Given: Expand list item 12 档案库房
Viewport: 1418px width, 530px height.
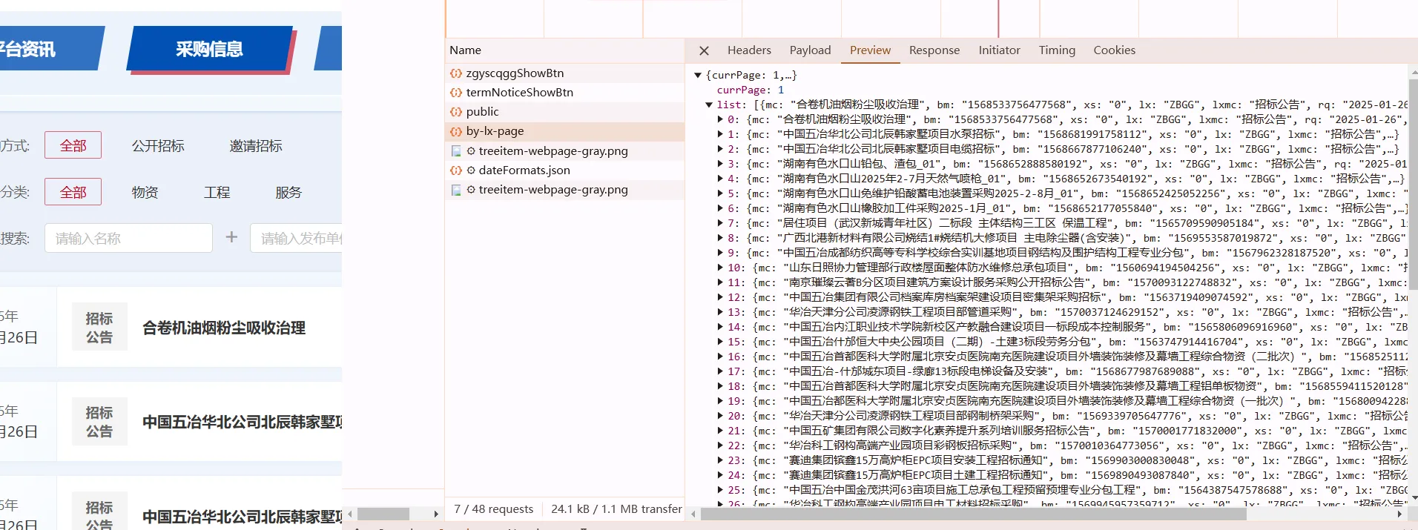Looking at the screenshot, I should coord(720,297).
